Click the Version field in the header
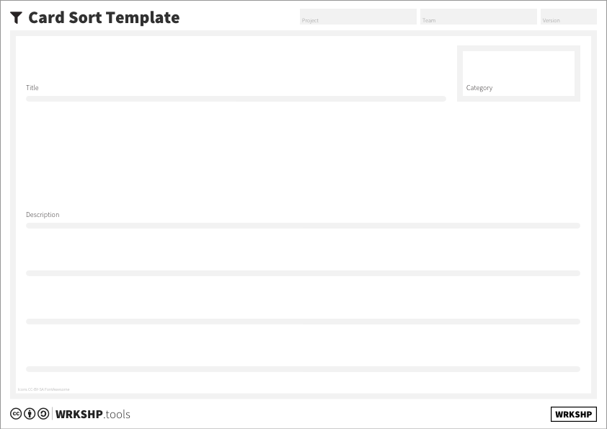 (568, 17)
